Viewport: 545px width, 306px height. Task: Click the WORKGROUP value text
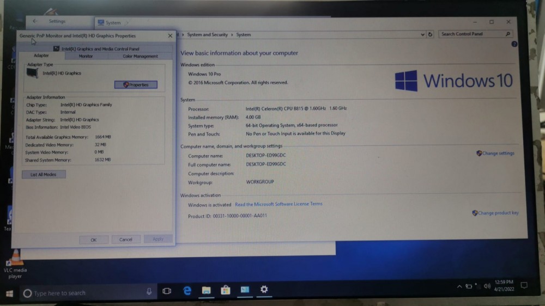[x=260, y=182]
